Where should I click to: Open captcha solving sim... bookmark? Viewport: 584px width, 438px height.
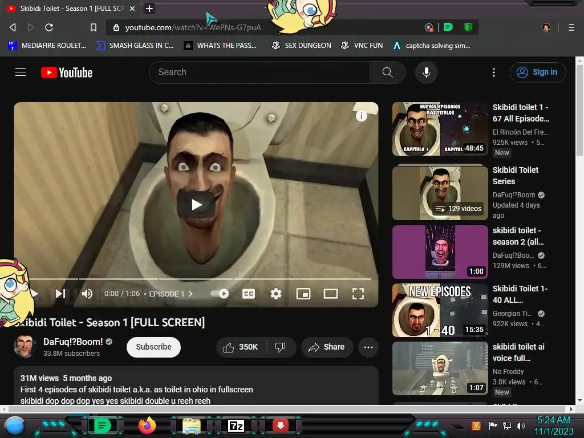(x=431, y=46)
